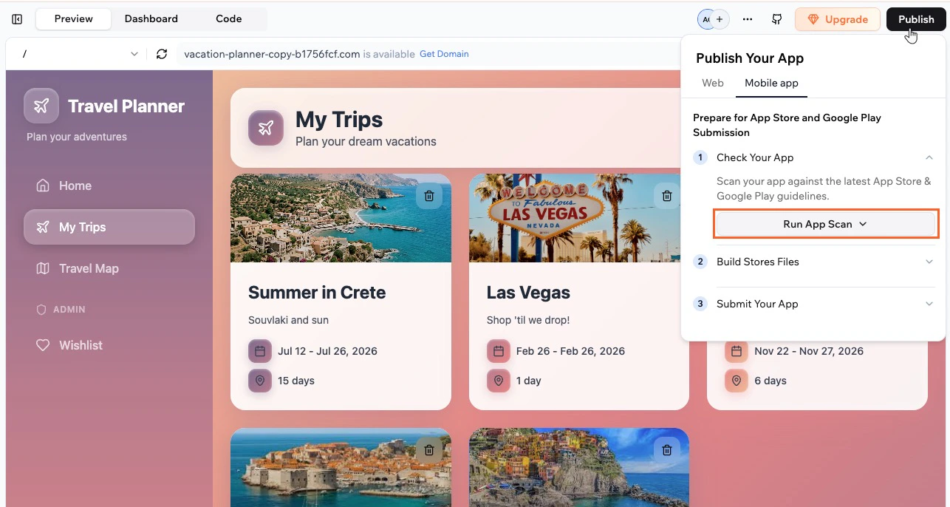Viewport: 950px width, 507px height.
Task: Click the diamond icon on Upgrade button
Action: tap(813, 19)
